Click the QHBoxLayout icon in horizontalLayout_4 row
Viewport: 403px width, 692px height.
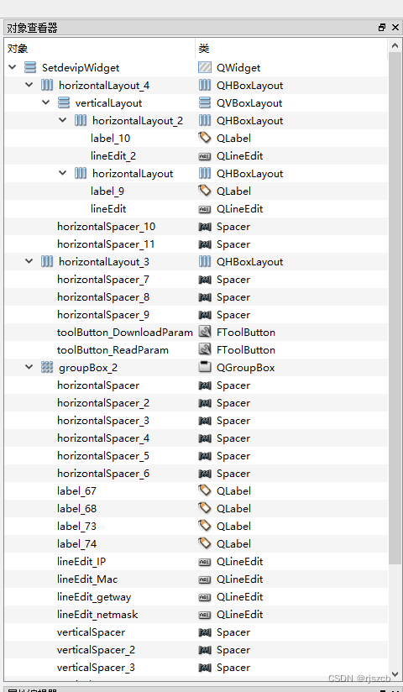coord(204,85)
